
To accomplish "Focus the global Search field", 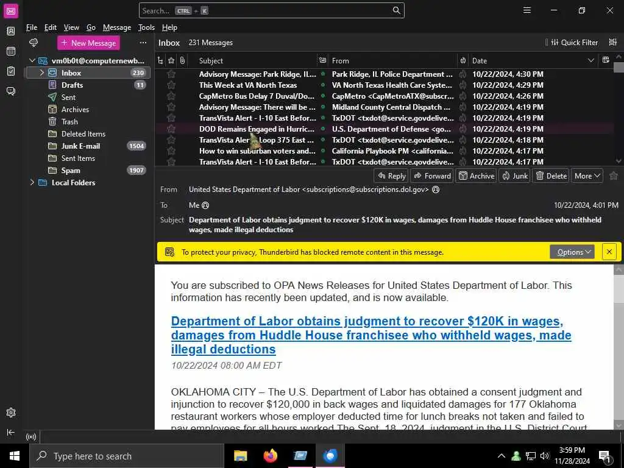I will [x=271, y=10].
